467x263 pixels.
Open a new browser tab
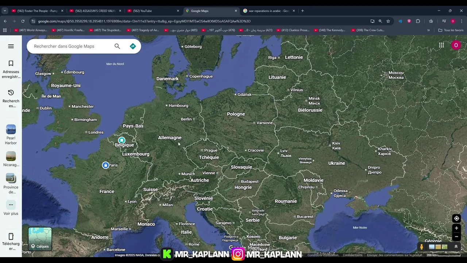pyautogui.click(x=302, y=11)
